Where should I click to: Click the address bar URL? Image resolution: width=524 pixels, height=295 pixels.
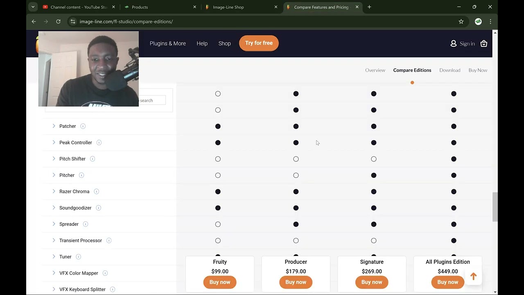pos(126,21)
